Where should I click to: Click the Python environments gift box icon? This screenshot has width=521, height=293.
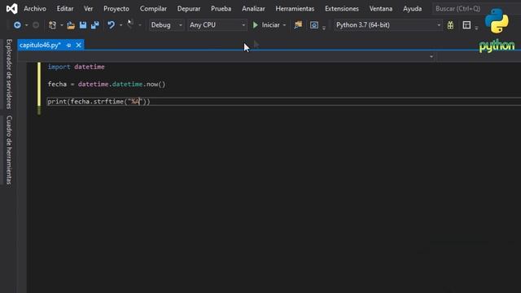click(x=450, y=25)
